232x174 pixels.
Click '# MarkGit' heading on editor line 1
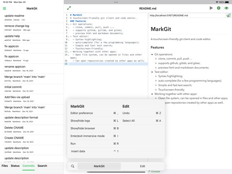point(76,15)
